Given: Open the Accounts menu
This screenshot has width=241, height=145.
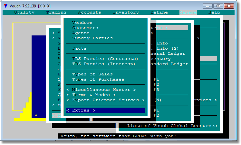Looking at the screenshot, I should tap(90, 12).
